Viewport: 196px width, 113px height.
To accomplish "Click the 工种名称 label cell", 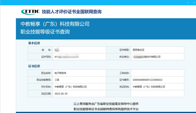I will 119,73.
